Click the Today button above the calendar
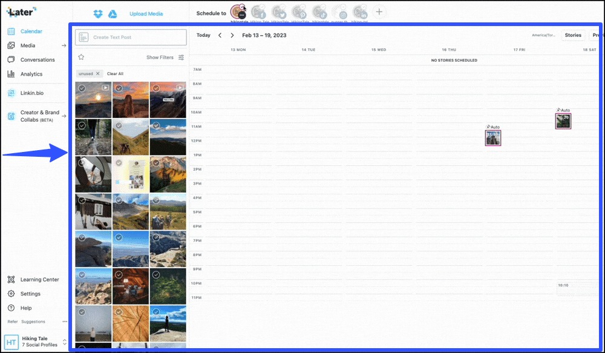Viewport: 605px width, 353px height. [x=203, y=36]
